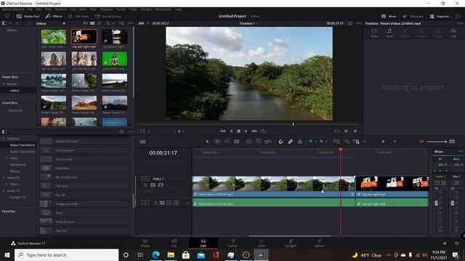Switch to the Deliver page tab
The image size is (465, 261).
pos(319,244)
